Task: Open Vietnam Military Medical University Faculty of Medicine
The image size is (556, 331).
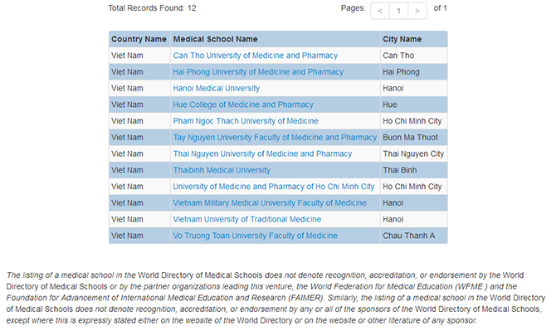Action: tap(270, 202)
